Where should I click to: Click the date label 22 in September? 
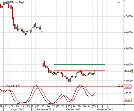tap(53, 106)
